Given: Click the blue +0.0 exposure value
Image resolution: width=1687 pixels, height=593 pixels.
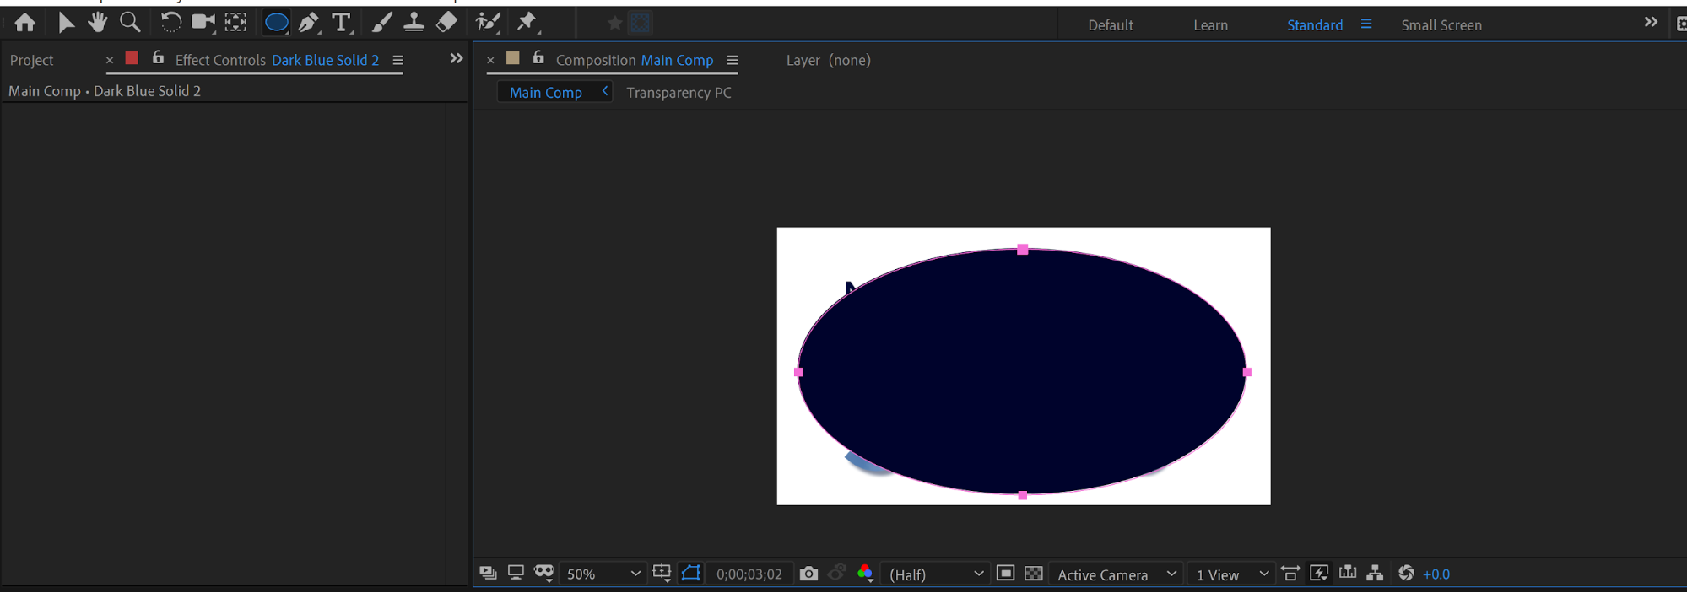Looking at the screenshot, I should tap(1436, 574).
